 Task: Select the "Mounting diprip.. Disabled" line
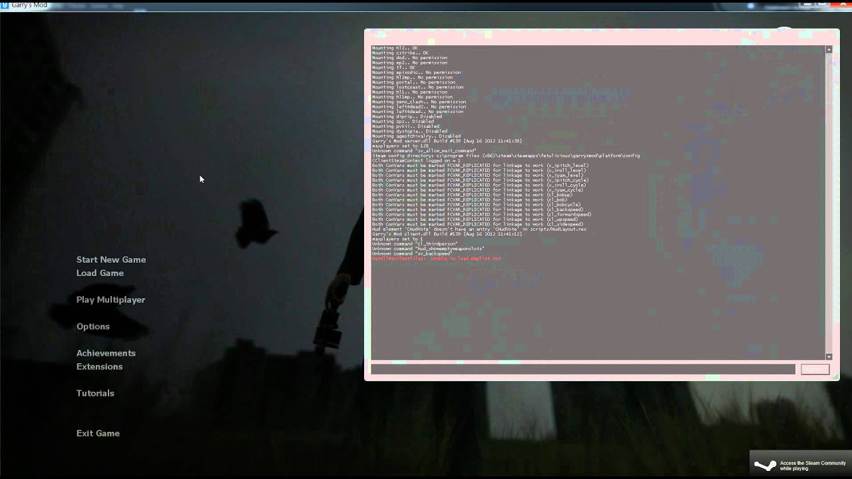(x=407, y=116)
